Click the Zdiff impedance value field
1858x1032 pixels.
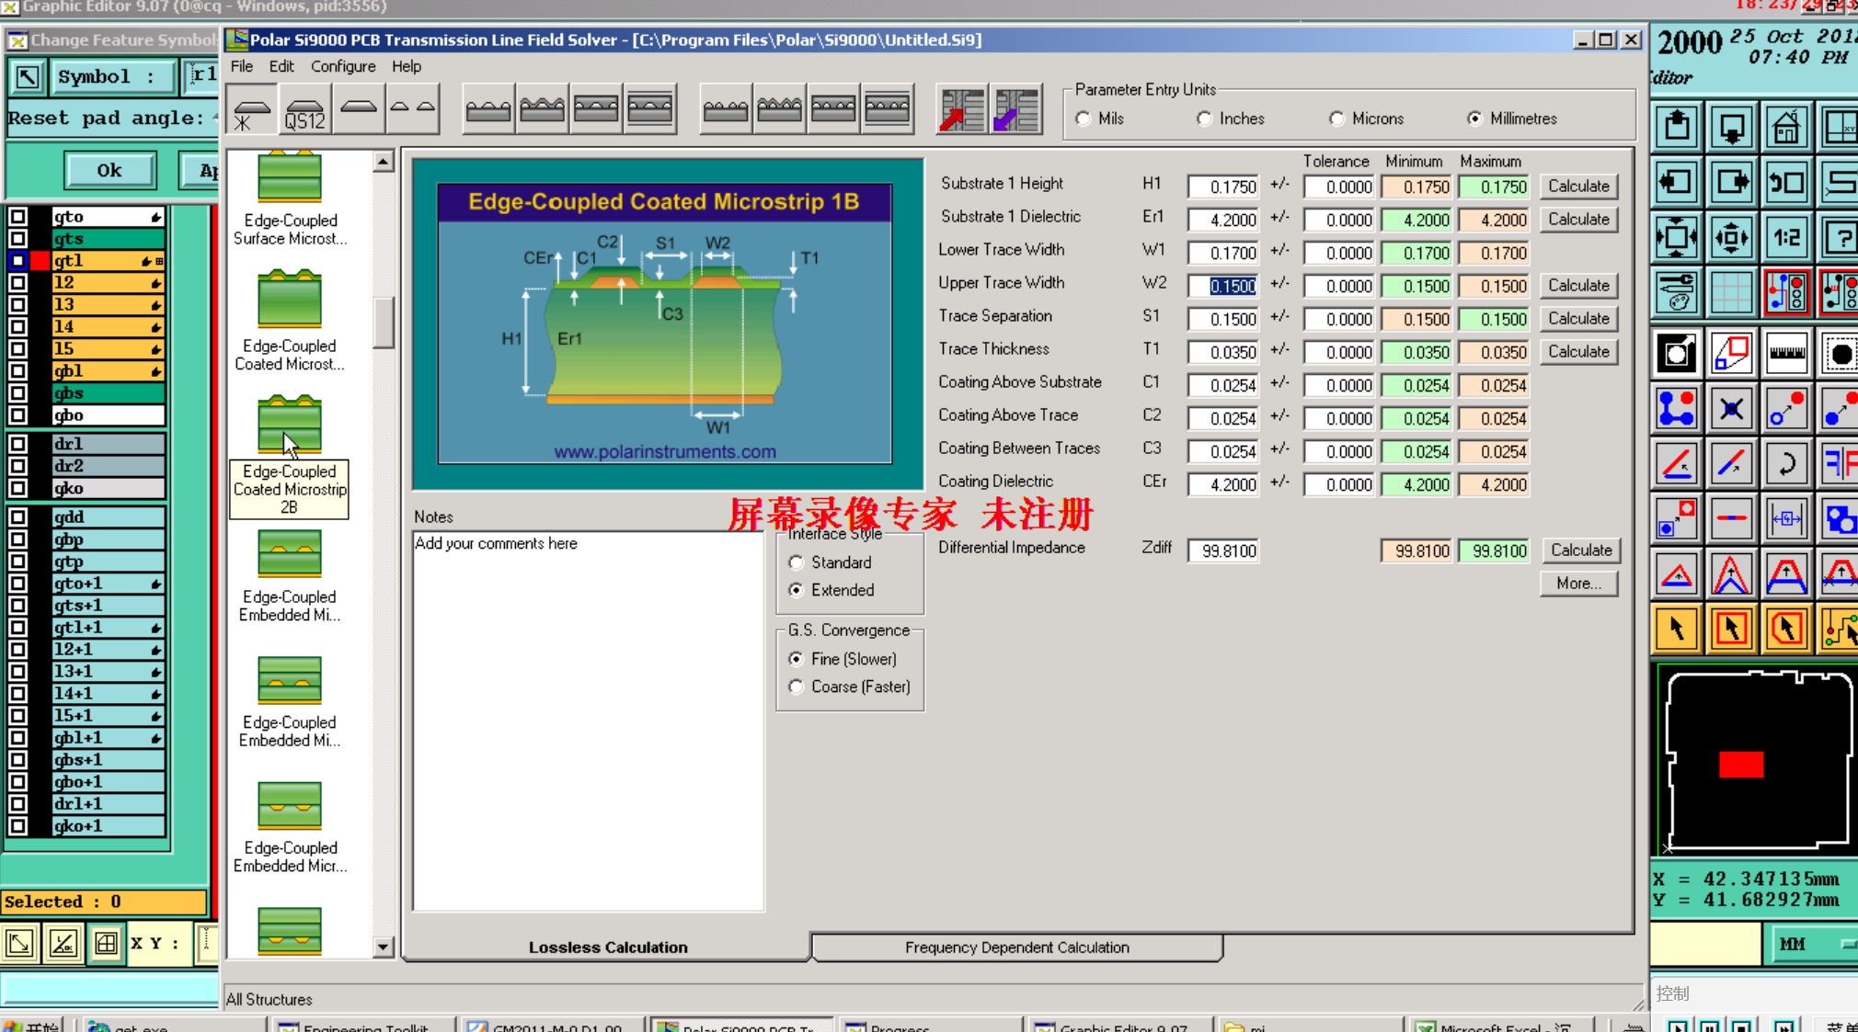click(1222, 550)
